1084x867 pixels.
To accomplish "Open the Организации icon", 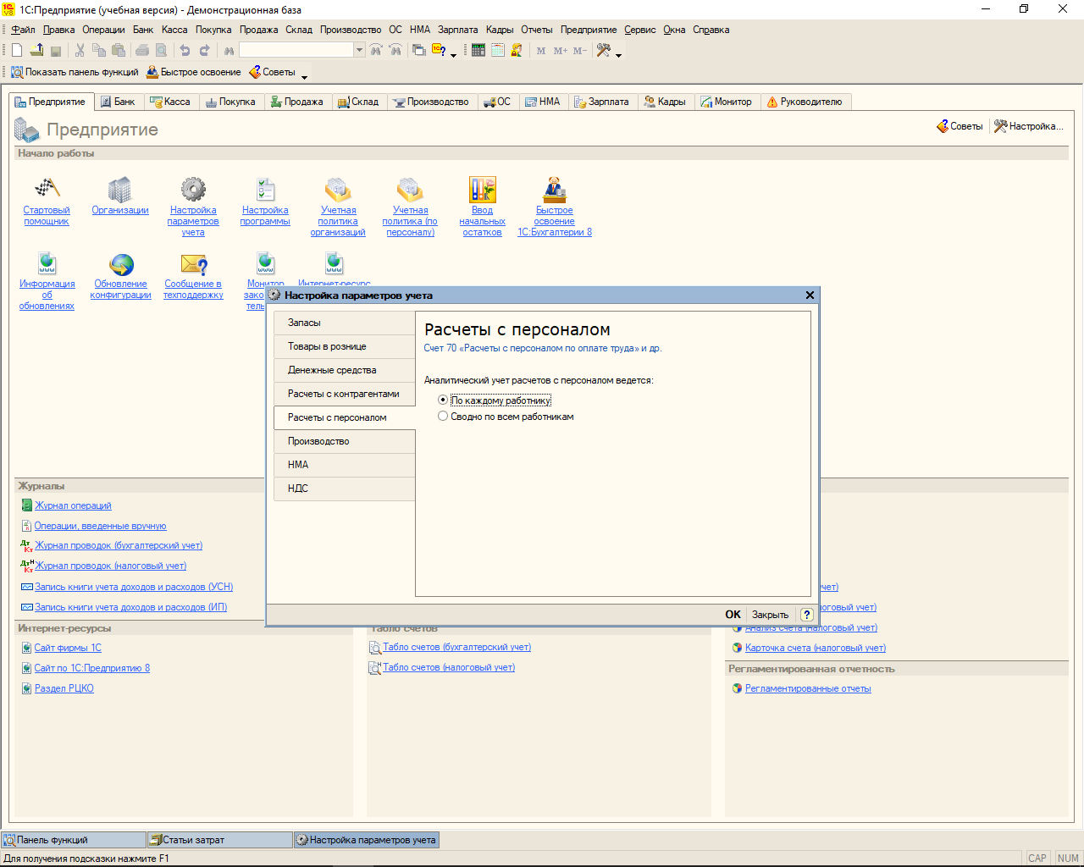I will coord(120,189).
